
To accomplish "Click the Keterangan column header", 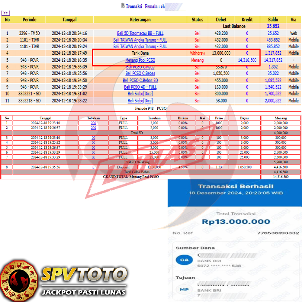I will (140, 20).
